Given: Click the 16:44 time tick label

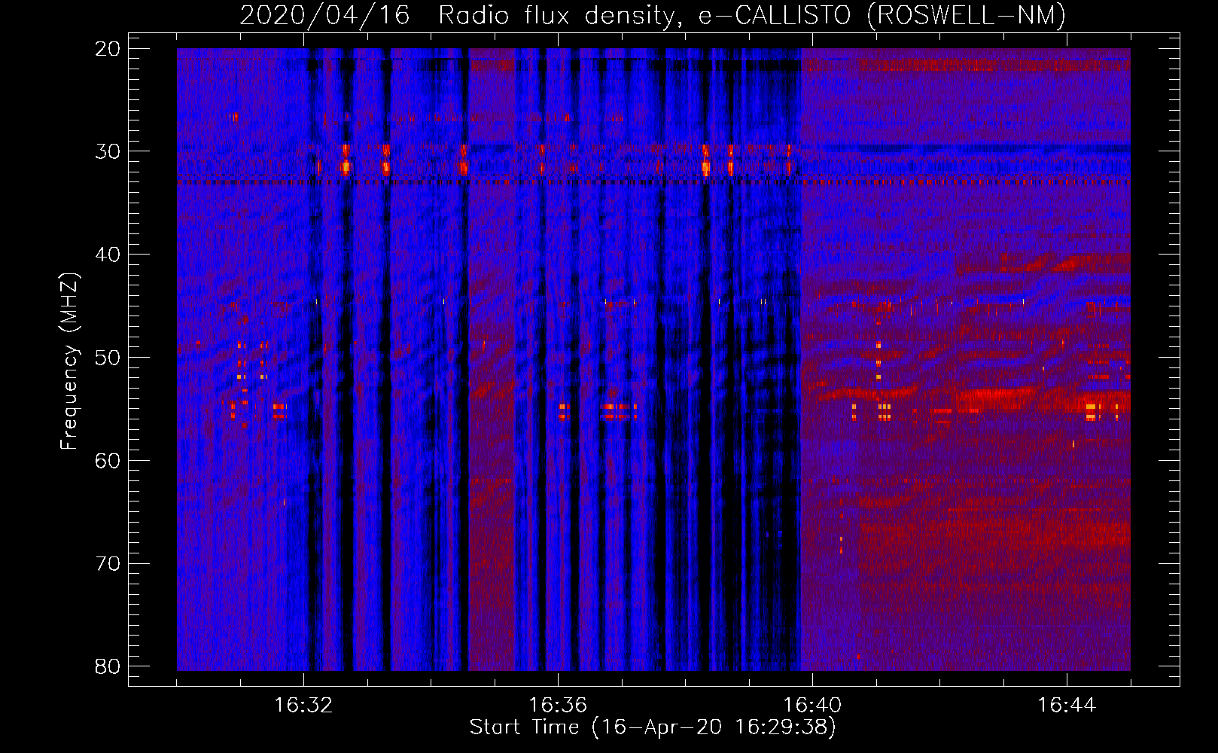Looking at the screenshot, I should [x=1067, y=706].
